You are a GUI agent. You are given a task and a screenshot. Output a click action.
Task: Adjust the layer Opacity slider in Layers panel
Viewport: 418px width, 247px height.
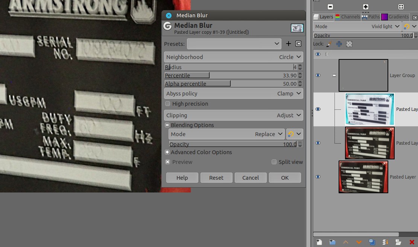[363, 35]
